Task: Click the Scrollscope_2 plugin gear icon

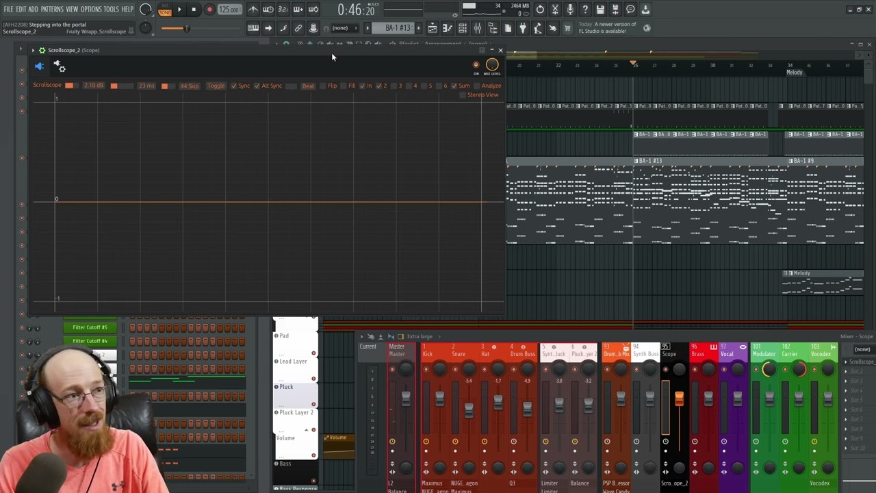Action: click(x=42, y=50)
